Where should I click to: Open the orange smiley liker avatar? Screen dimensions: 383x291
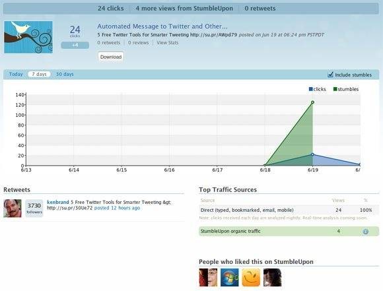tap(251, 277)
